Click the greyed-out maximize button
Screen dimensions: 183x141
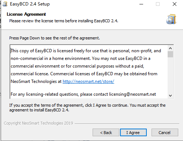(x=158, y=4)
